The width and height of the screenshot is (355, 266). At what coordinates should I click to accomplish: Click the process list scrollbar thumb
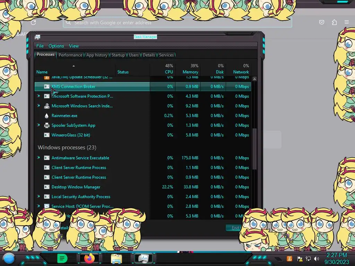[x=254, y=149]
